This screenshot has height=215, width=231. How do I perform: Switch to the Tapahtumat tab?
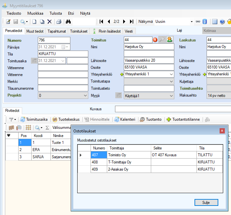(x=57, y=31)
